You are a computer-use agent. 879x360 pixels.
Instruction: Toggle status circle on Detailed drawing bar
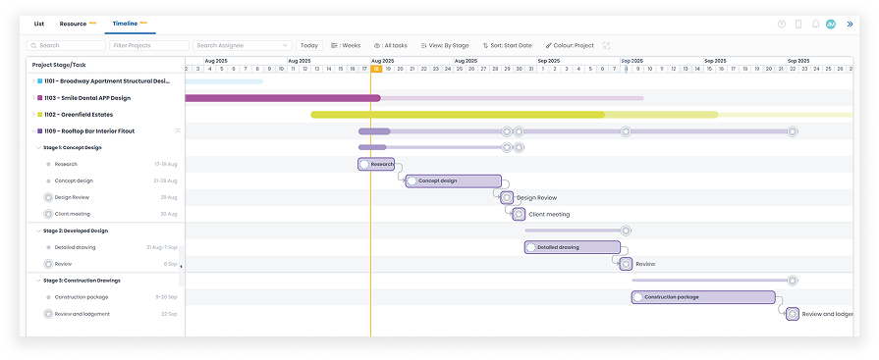click(531, 247)
